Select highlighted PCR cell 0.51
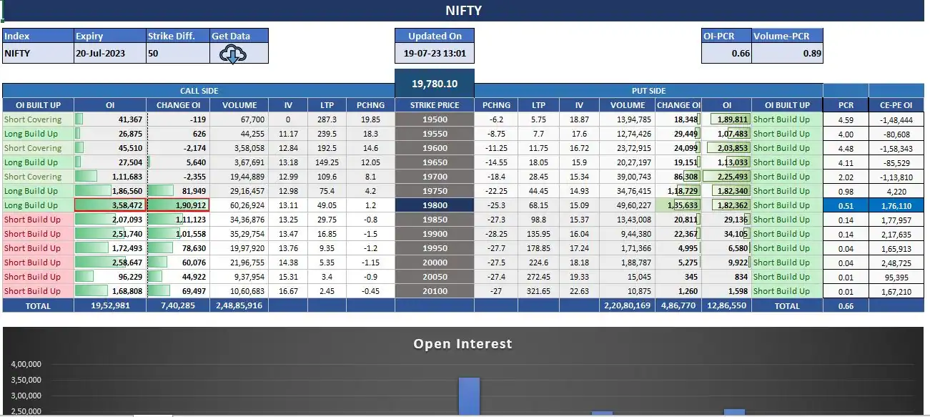Image resolution: width=930 pixels, height=417 pixels. 846,205
